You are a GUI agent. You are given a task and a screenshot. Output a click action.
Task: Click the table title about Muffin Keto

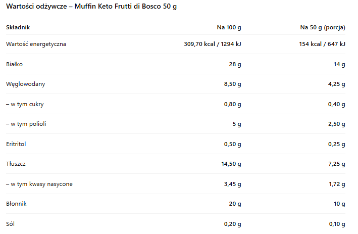click(91, 7)
